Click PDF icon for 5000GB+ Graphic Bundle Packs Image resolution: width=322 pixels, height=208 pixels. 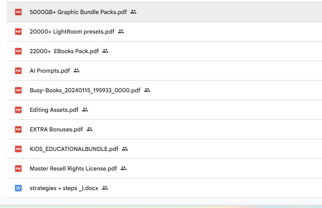(x=18, y=12)
